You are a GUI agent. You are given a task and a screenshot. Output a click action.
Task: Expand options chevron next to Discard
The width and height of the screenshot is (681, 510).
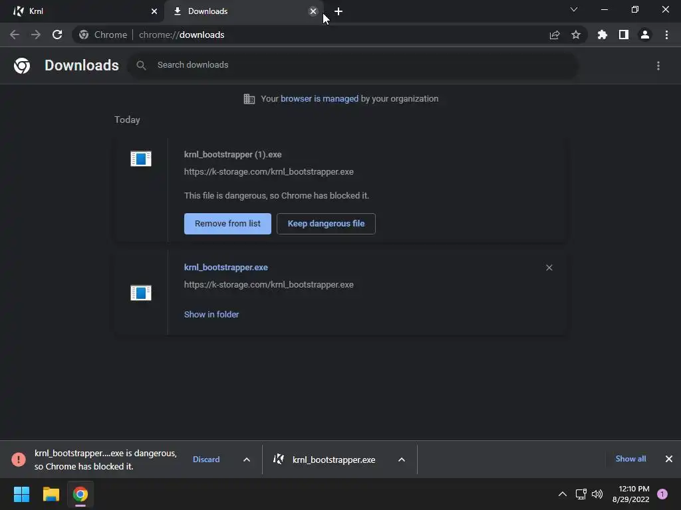point(247,460)
